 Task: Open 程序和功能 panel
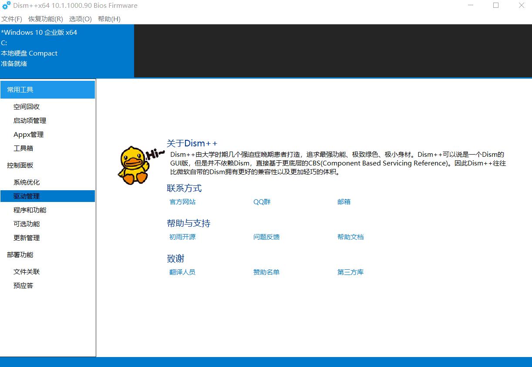[x=30, y=210]
